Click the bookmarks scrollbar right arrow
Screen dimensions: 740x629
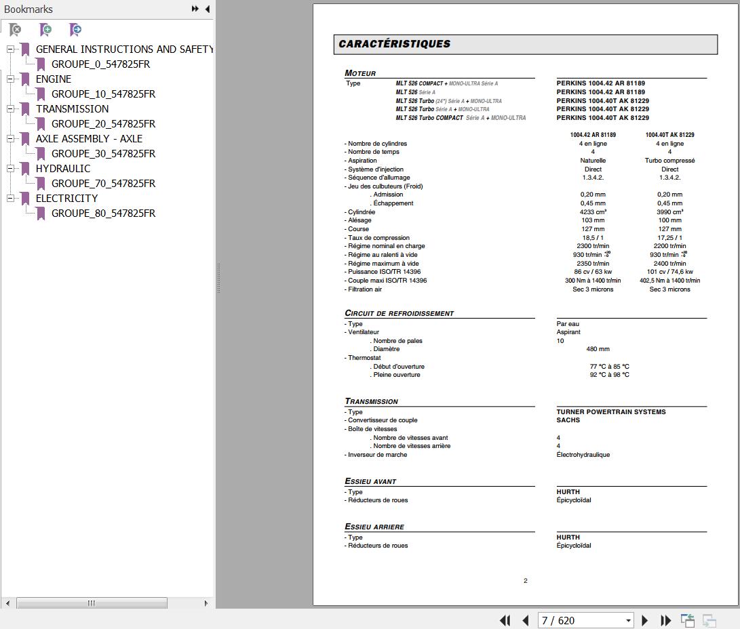[x=206, y=603]
